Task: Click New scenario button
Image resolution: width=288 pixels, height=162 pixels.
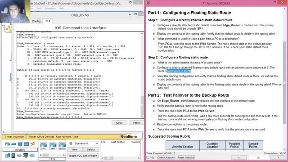Action: tap(75, 149)
